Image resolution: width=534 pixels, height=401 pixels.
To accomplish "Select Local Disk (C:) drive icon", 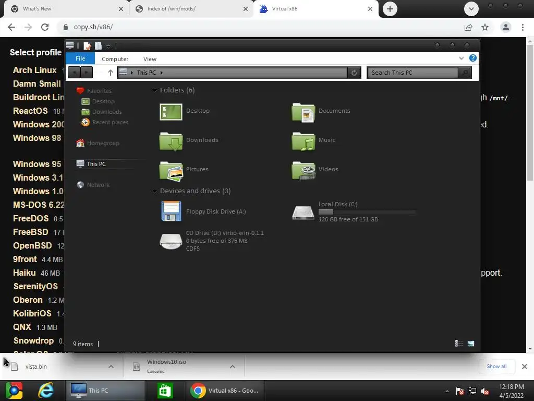I will pyautogui.click(x=303, y=213).
